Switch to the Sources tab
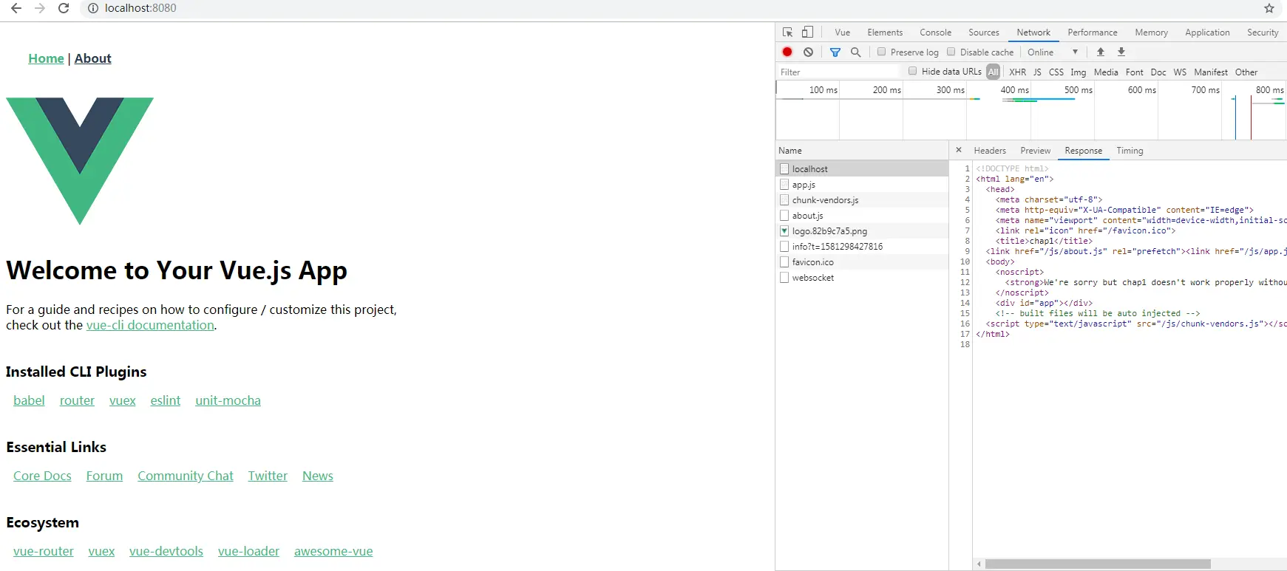Image resolution: width=1287 pixels, height=571 pixels. (x=984, y=33)
